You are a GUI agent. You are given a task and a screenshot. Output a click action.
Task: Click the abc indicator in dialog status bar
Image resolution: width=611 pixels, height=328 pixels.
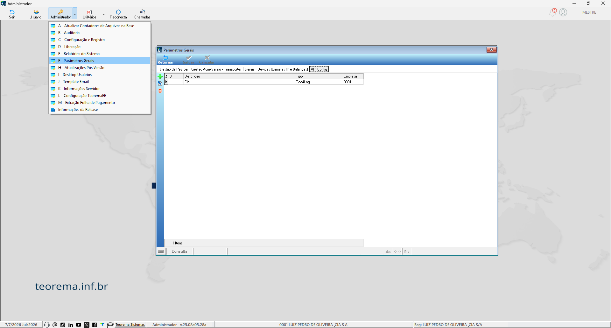(x=388, y=251)
